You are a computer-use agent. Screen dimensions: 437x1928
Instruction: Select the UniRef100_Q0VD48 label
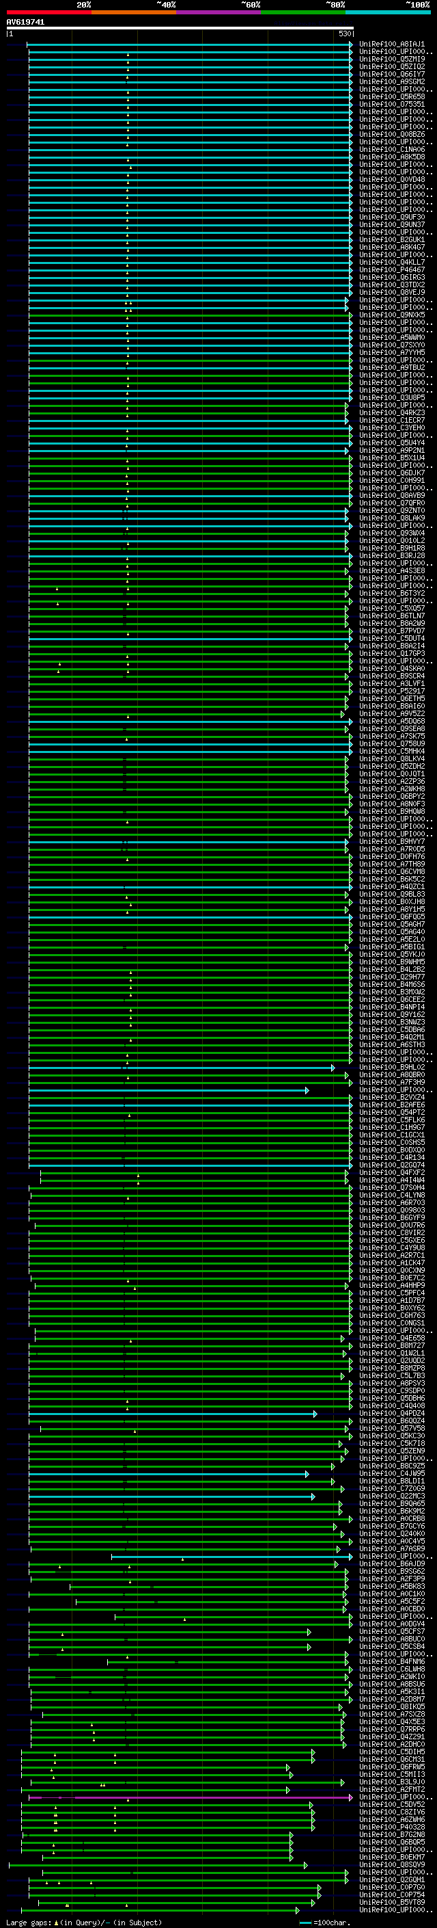pos(391,180)
